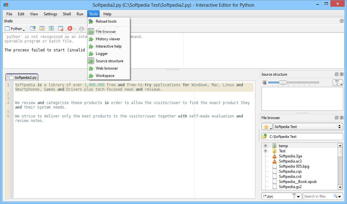Open the search magnifier options dropdown
Screen dimensions: 347x204
pyautogui.click(x=337, y=196)
